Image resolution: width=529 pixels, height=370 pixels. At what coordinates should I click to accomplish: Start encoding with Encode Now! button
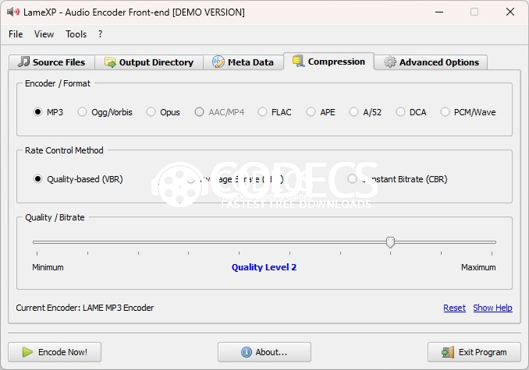point(55,352)
